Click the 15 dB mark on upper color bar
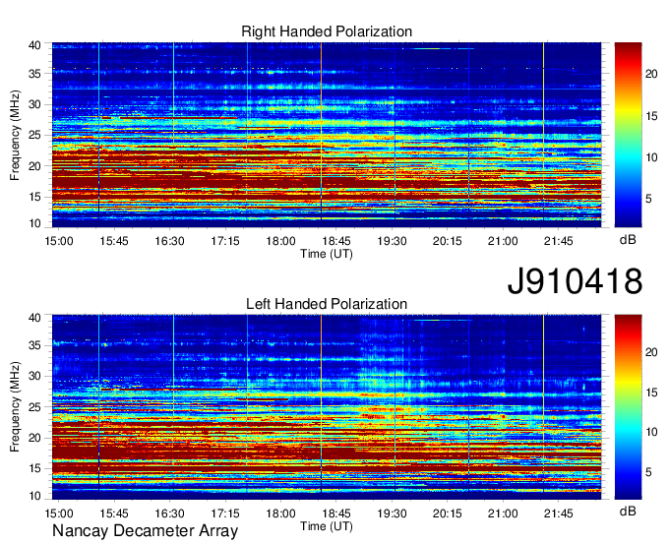The height and width of the screenshot is (543, 669). 651,116
